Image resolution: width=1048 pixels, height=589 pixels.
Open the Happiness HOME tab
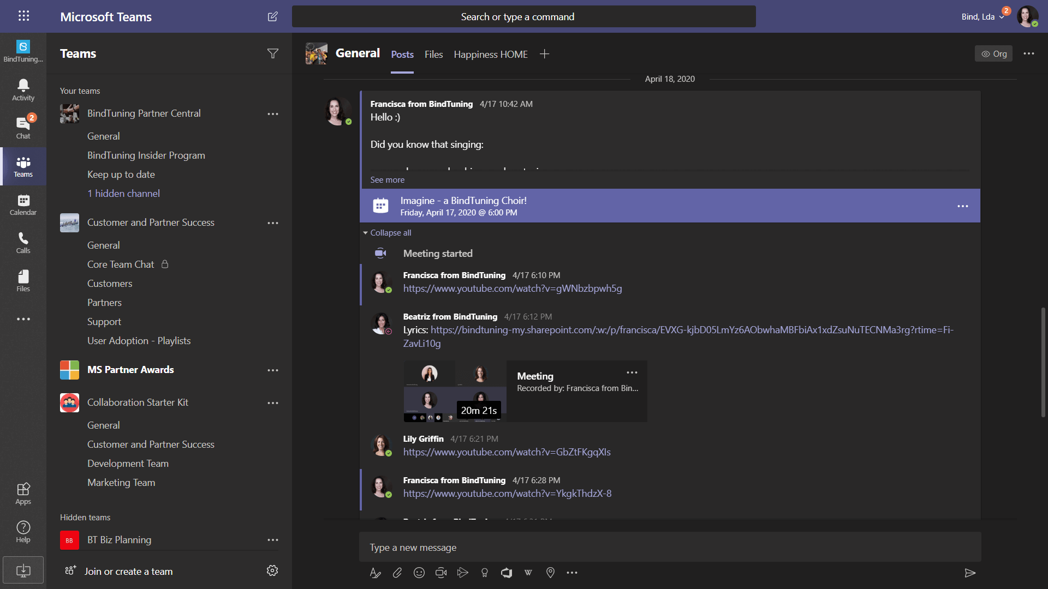coord(490,55)
